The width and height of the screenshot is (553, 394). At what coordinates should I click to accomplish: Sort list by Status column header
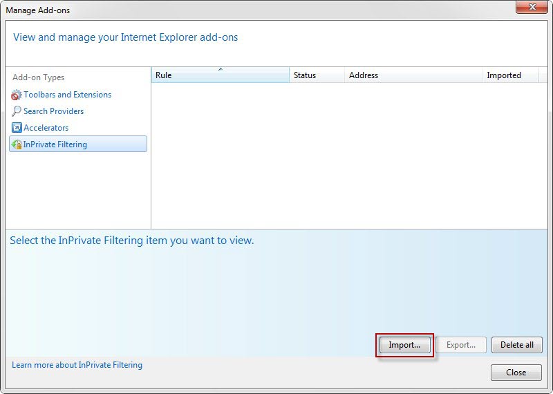tap(317, 75)
